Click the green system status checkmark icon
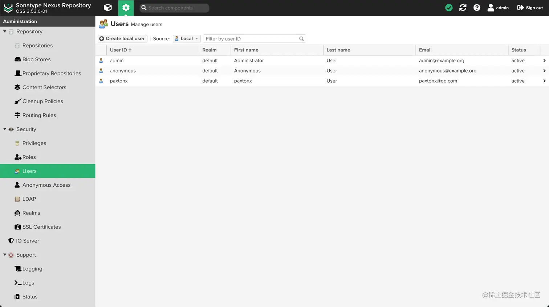 click(449, 8)
